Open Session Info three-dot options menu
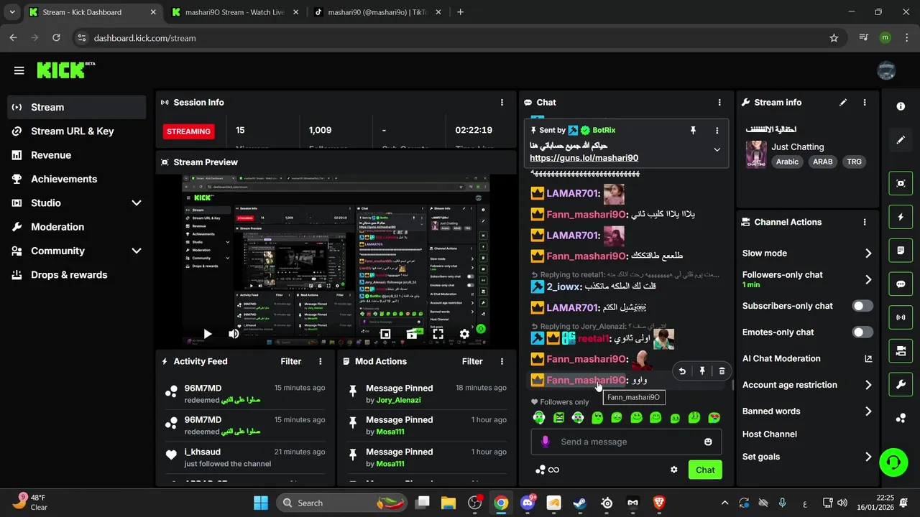Image resolution: width=920 pixels, height=517 pixels. (x=502, y=102)
